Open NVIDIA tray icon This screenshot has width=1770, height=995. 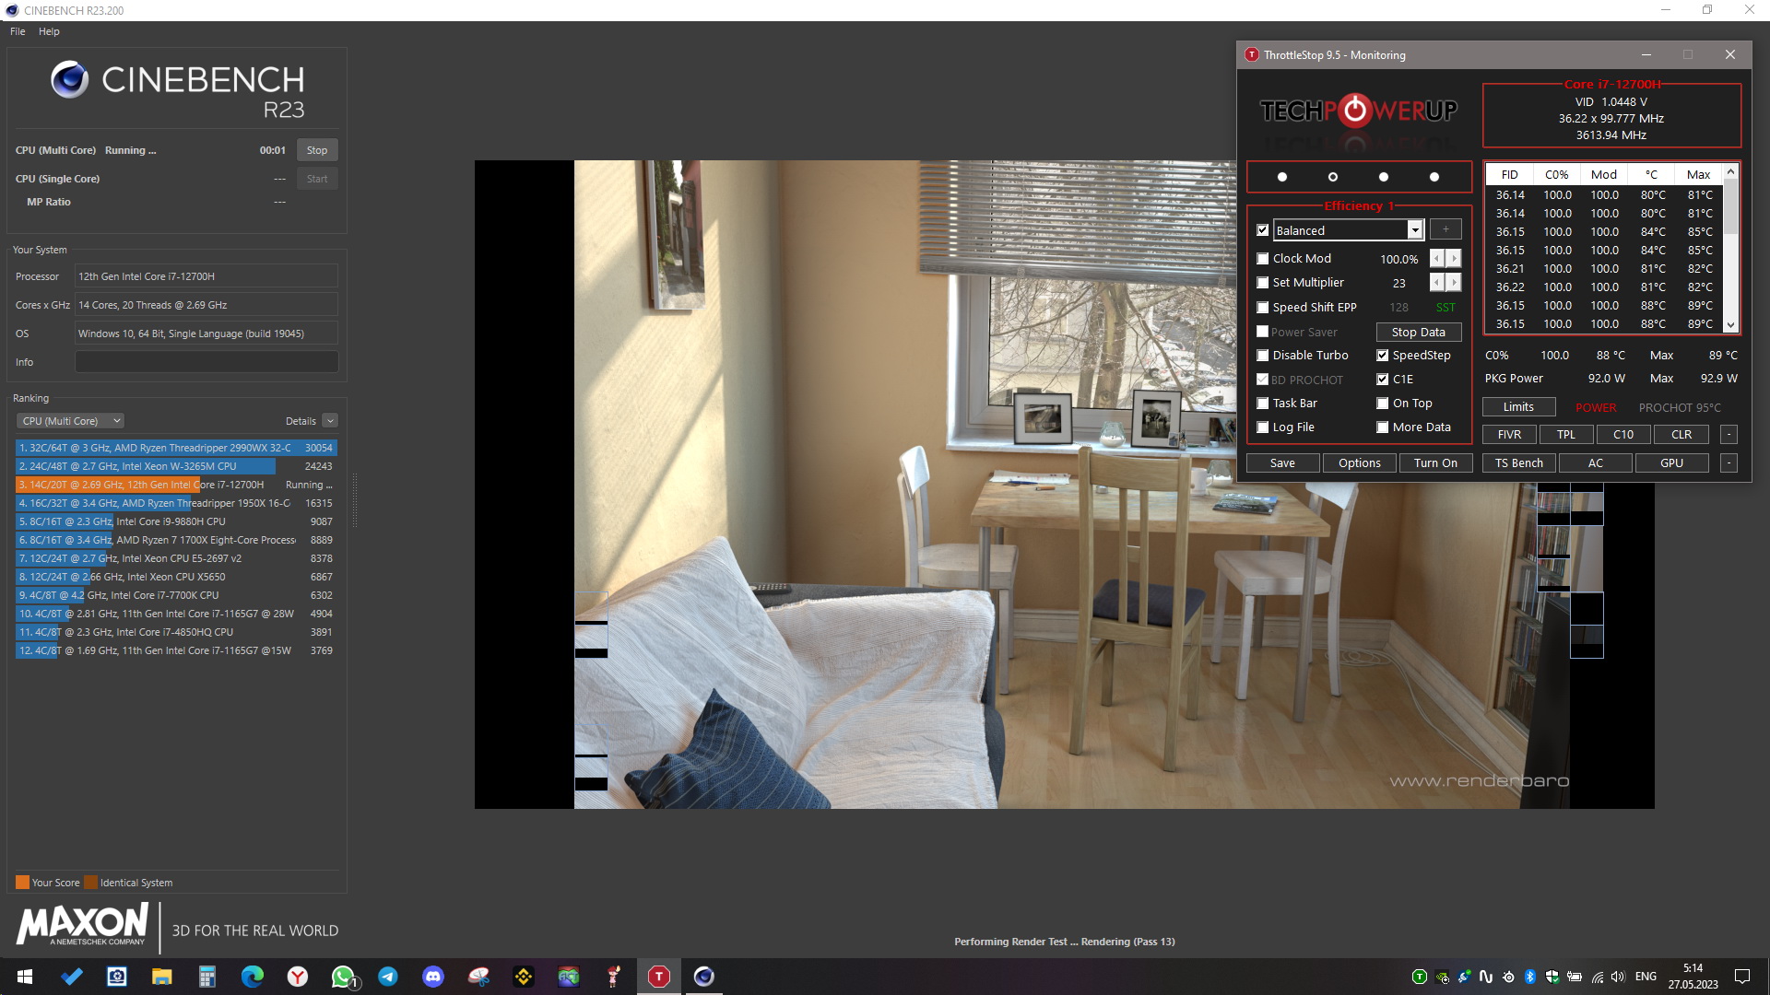coord(1442,977)
